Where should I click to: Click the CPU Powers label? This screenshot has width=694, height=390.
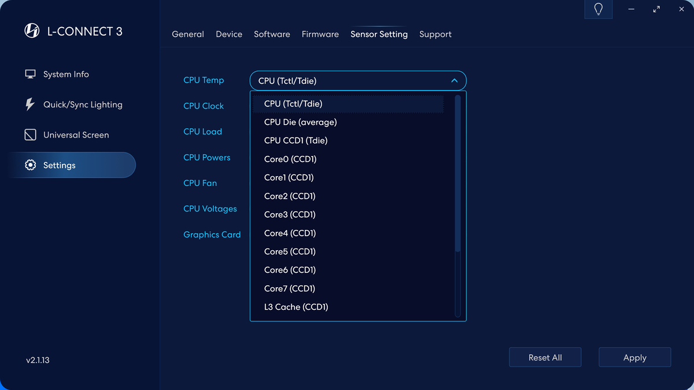[207, 157]
